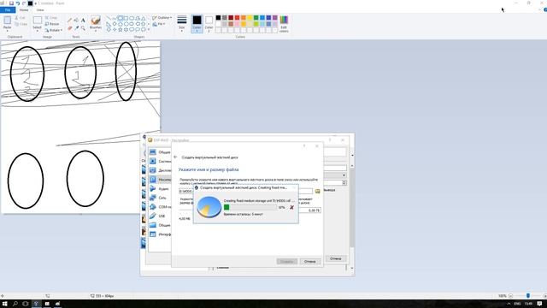This screenshot has height=308, width=547.
Task: Pick the red color swatch
Action: point(238,17)
